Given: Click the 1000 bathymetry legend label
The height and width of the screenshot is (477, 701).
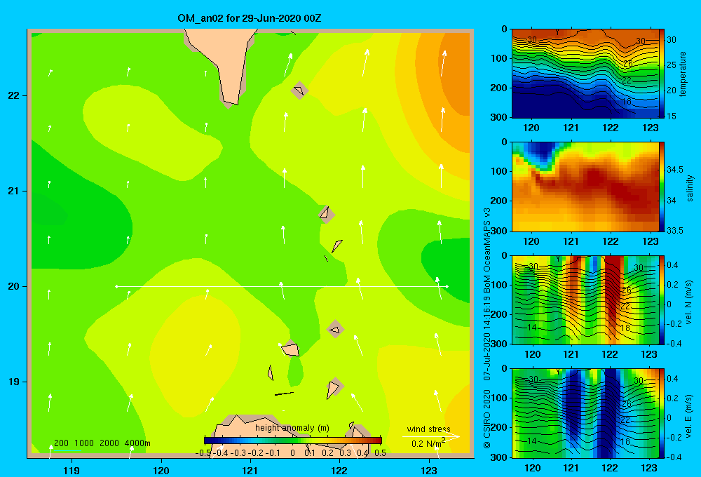Looking at the screenshot, I should (x=84, y=443).
